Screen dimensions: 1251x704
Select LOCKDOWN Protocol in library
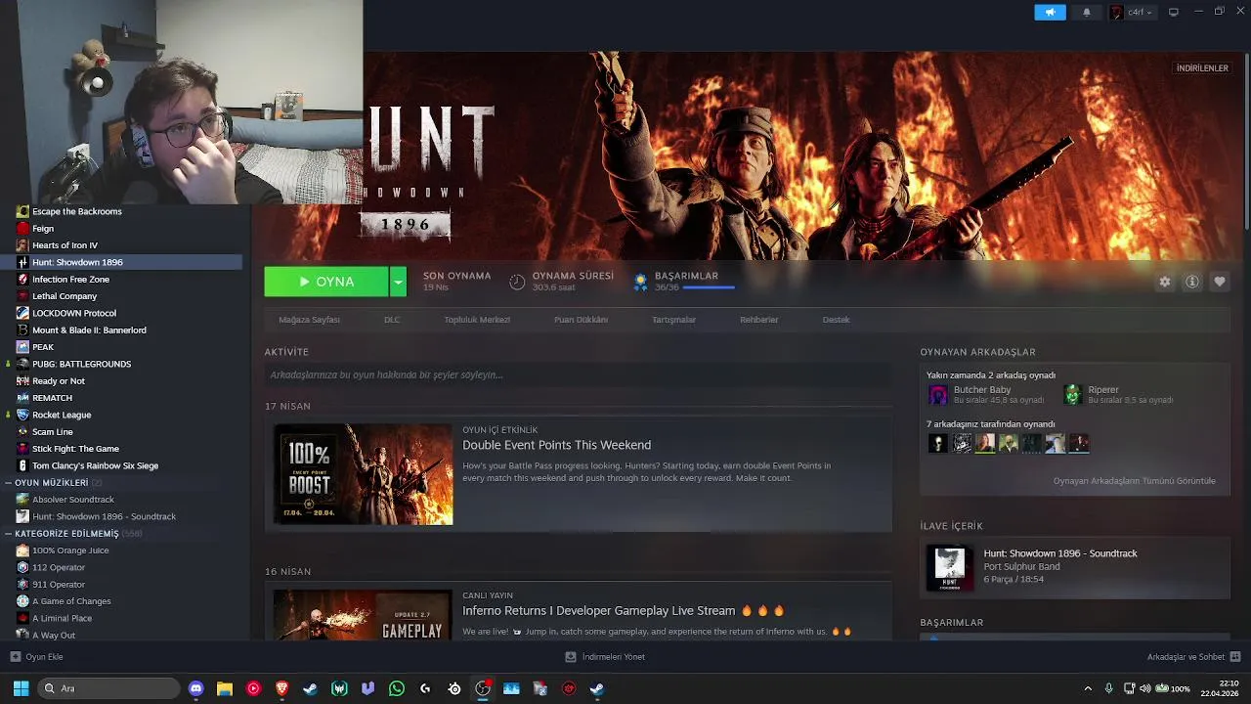click(74, 313)
